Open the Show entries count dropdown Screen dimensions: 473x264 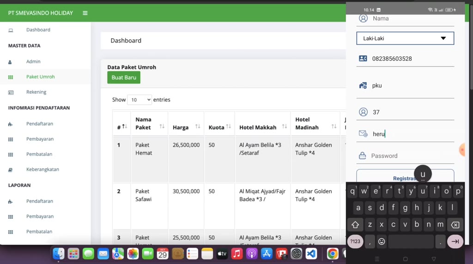[x=139, y=100]
